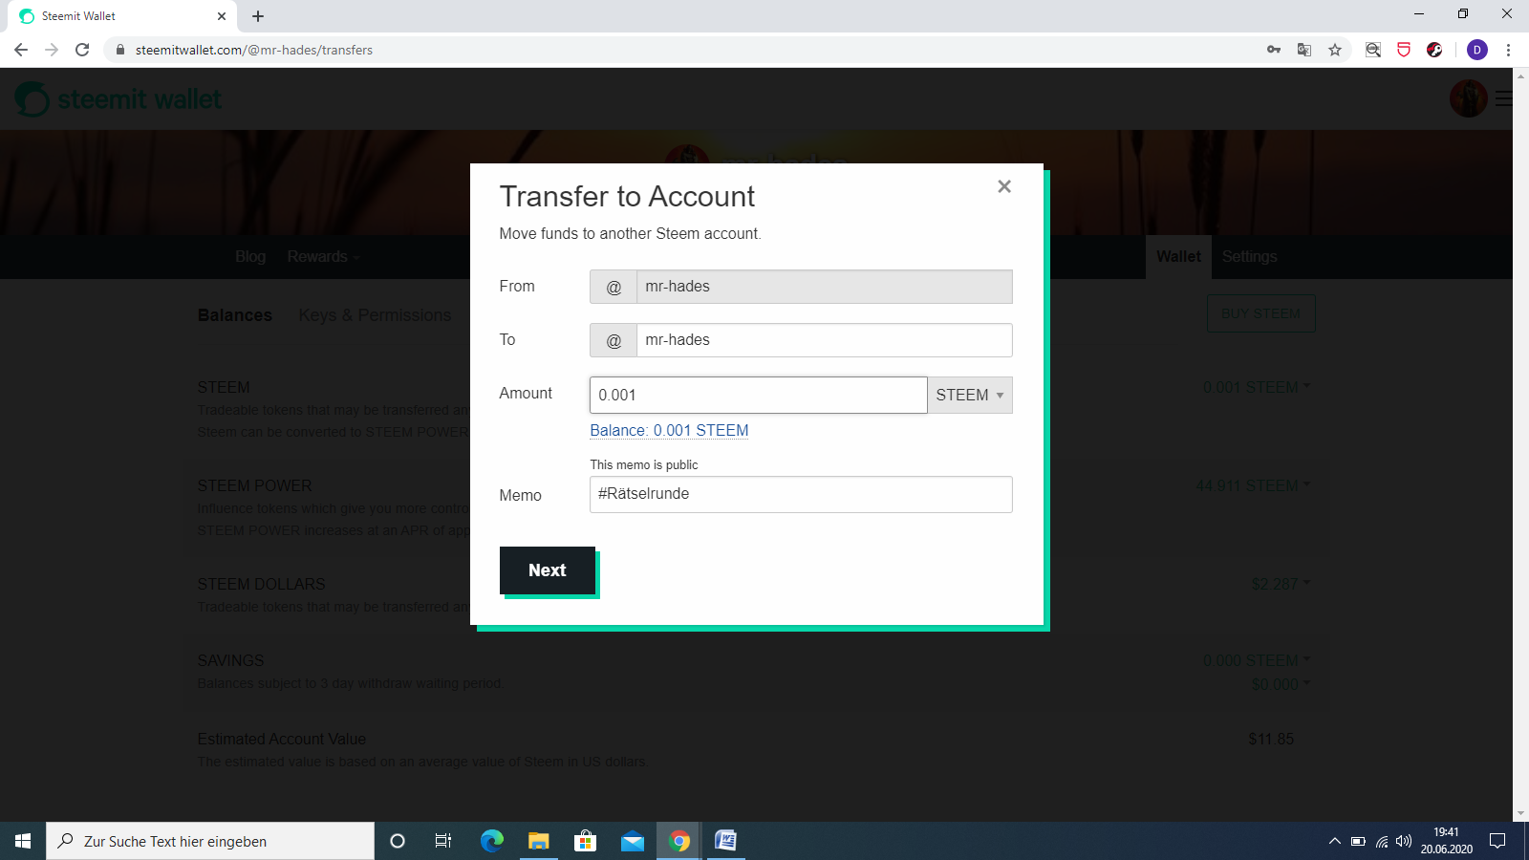
Task: Click the Estimated Account Value text
Action: (282, 739)
